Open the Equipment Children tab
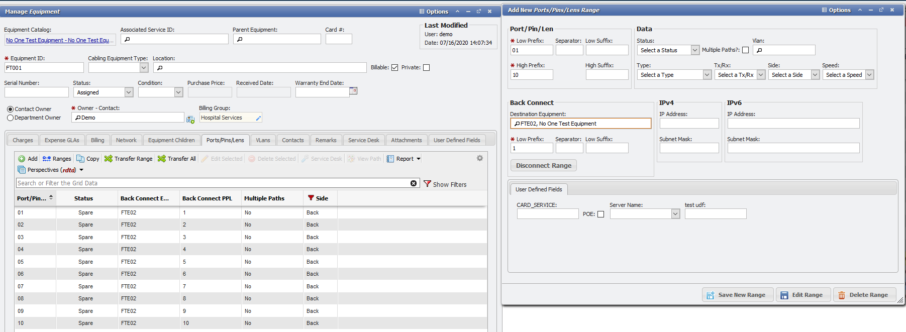 [171, 140]
